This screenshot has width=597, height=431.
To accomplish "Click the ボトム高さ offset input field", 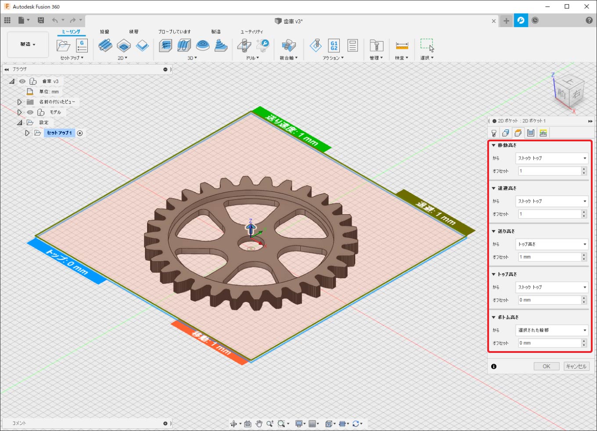I will (x=549, y=343).
